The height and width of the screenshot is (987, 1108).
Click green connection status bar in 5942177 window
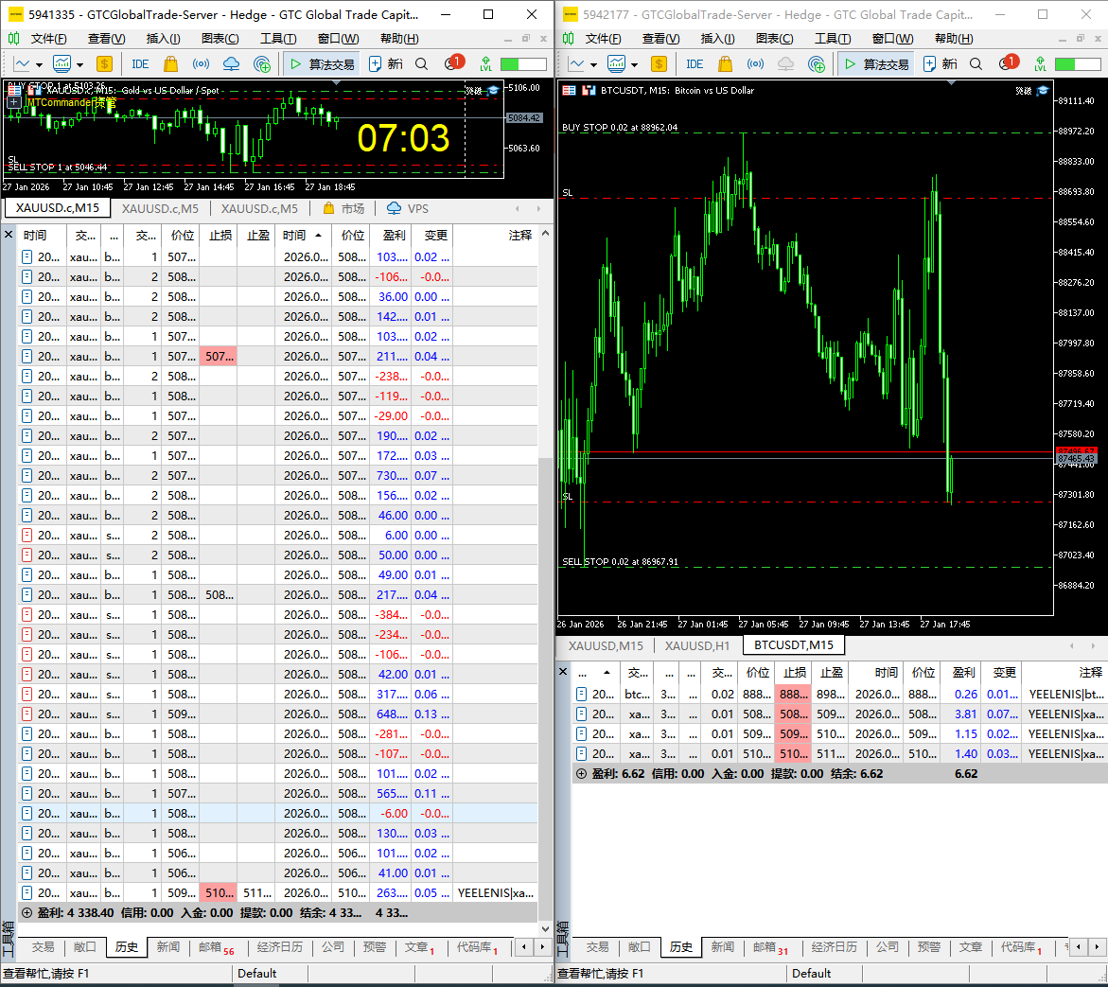(x=1078, y=64)
